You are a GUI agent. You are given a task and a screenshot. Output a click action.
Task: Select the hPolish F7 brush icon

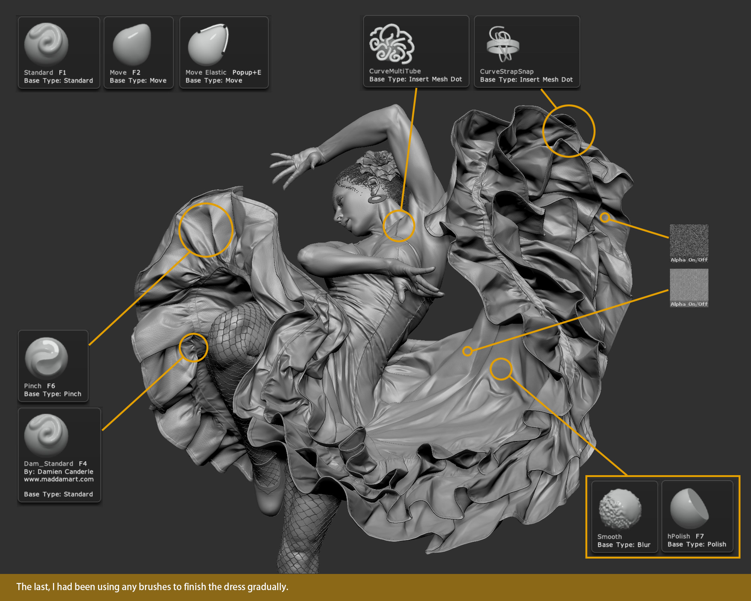(689, 509)
